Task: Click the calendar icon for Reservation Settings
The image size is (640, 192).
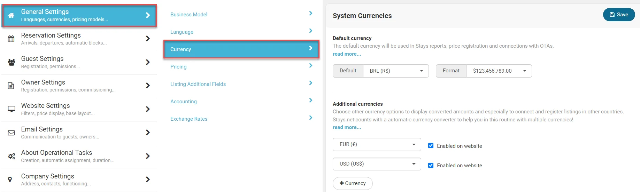Action: point(11,39)
